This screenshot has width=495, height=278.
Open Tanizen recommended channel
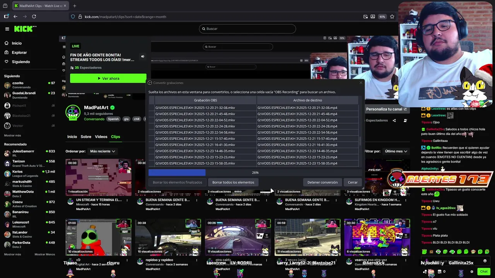(x=29, y=163)
